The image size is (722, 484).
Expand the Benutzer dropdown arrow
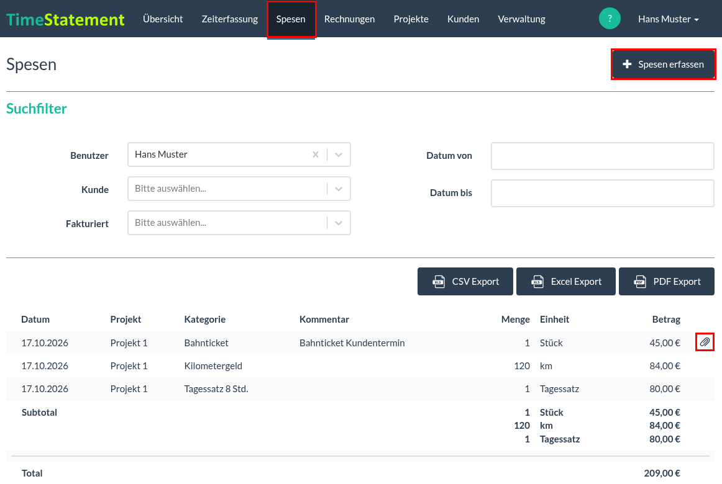pyautogui.click(x=339, y=155)
